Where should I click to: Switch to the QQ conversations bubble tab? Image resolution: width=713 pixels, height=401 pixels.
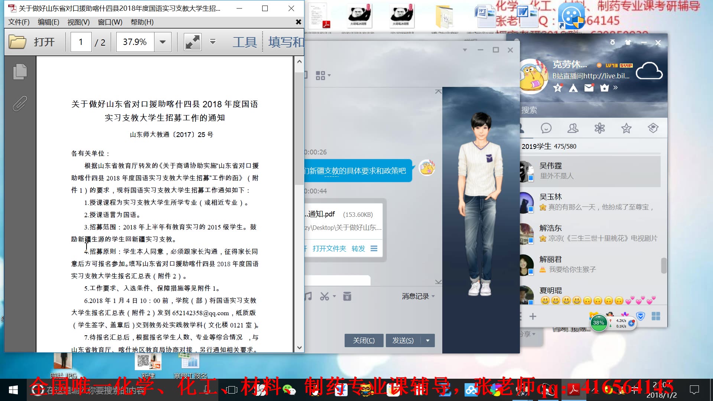pyautogui.click(x=546, y=128)
